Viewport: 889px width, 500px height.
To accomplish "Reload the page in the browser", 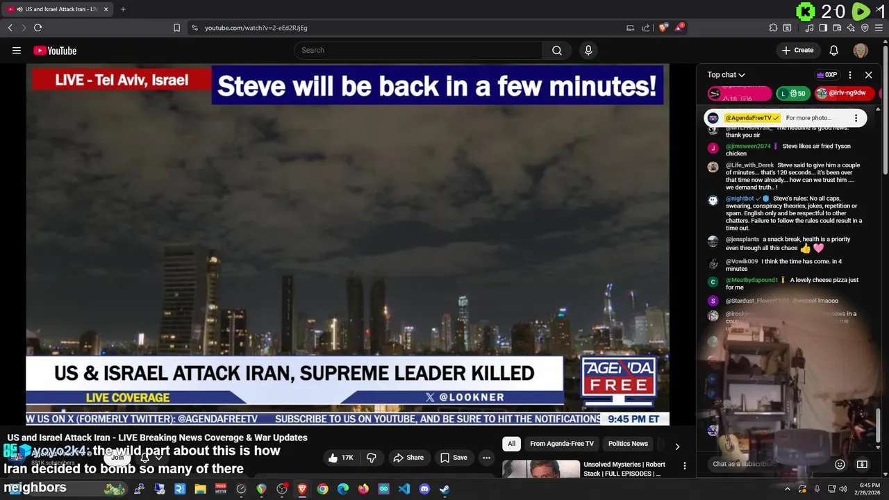I will tap(38, 28).
